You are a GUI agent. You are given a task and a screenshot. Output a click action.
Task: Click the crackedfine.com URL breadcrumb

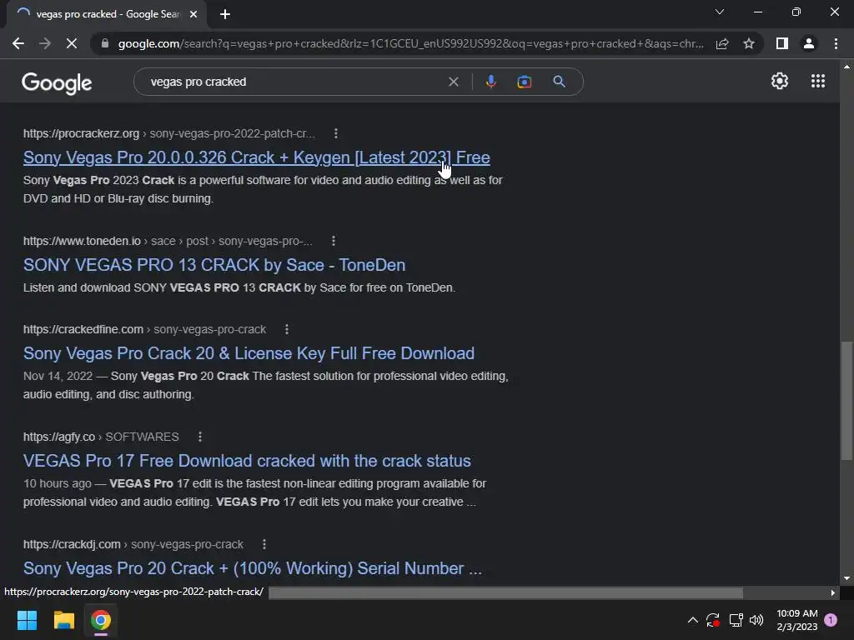click(x=144, y=329)
